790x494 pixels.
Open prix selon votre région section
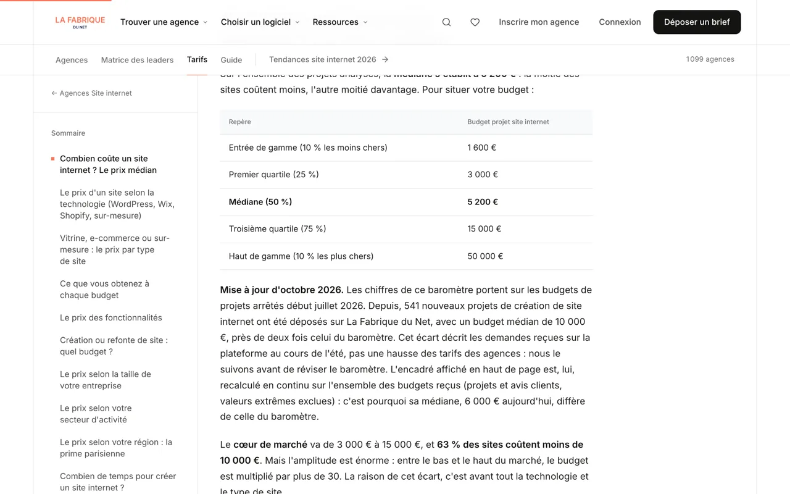click(116, 448)
